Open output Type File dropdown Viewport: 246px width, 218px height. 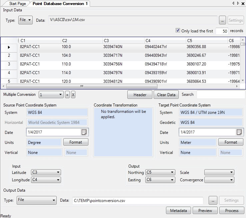[37, 200]
